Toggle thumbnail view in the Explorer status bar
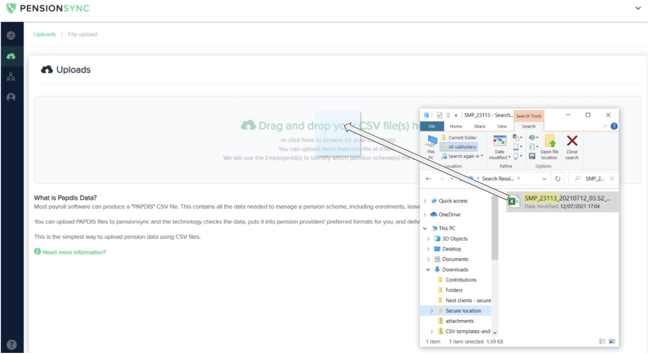648x354 pixels. [612, 341]
